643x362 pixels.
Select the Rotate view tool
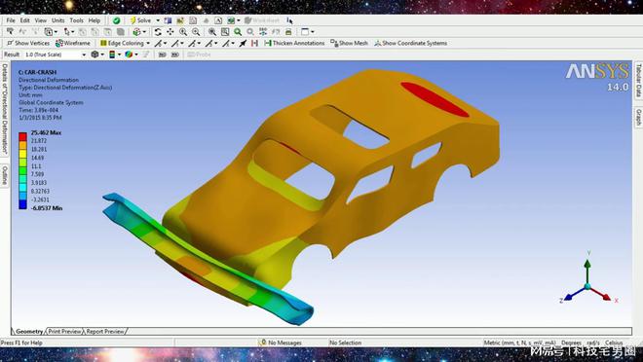(x=158, y=32)
